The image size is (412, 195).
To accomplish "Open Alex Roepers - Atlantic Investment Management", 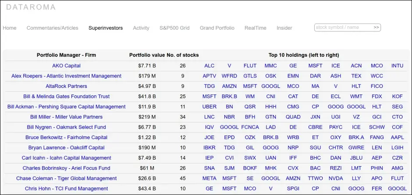I will coord(67,76).
